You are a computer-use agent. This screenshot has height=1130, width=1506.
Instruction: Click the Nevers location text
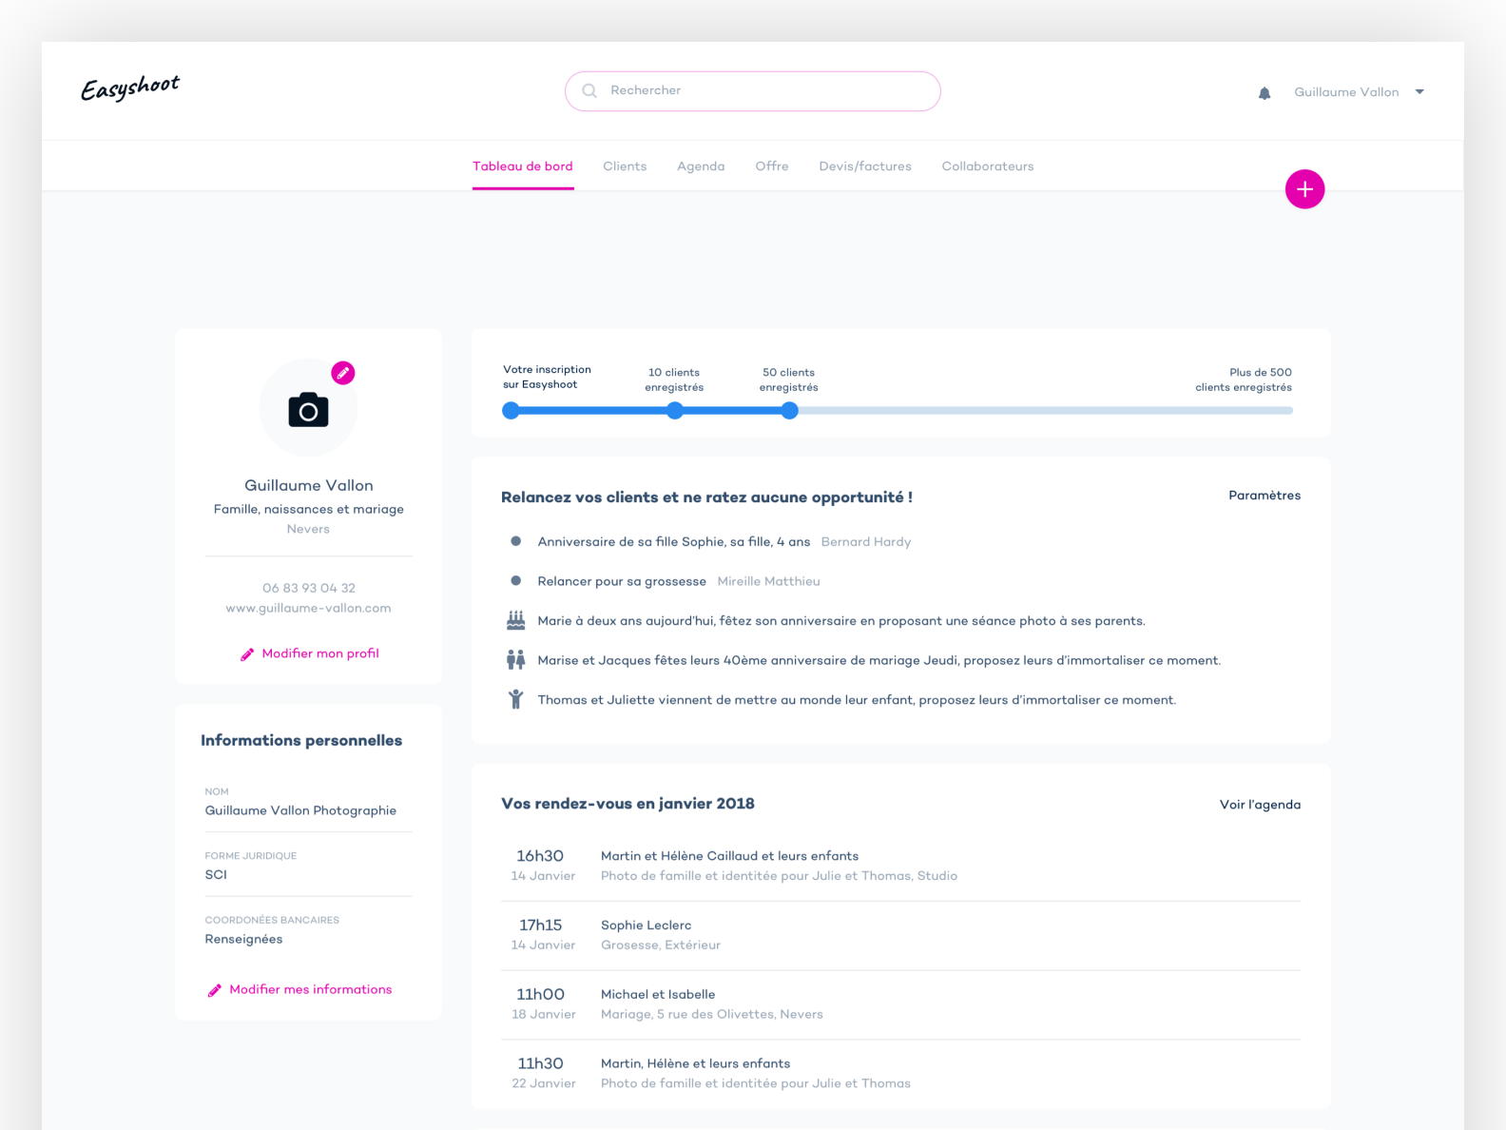[308, 529]
